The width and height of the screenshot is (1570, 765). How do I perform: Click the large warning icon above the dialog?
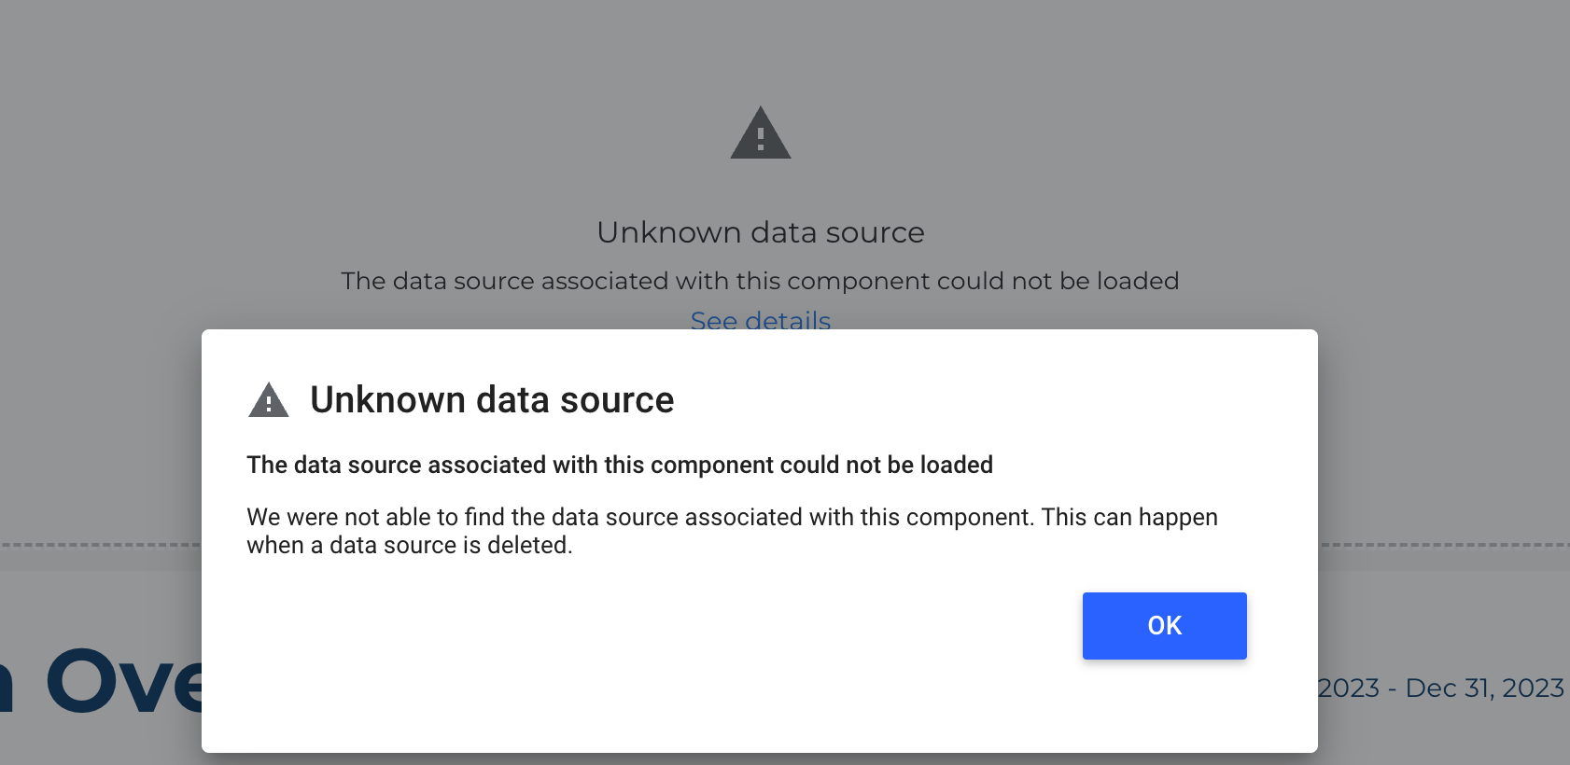pos(760,133)
